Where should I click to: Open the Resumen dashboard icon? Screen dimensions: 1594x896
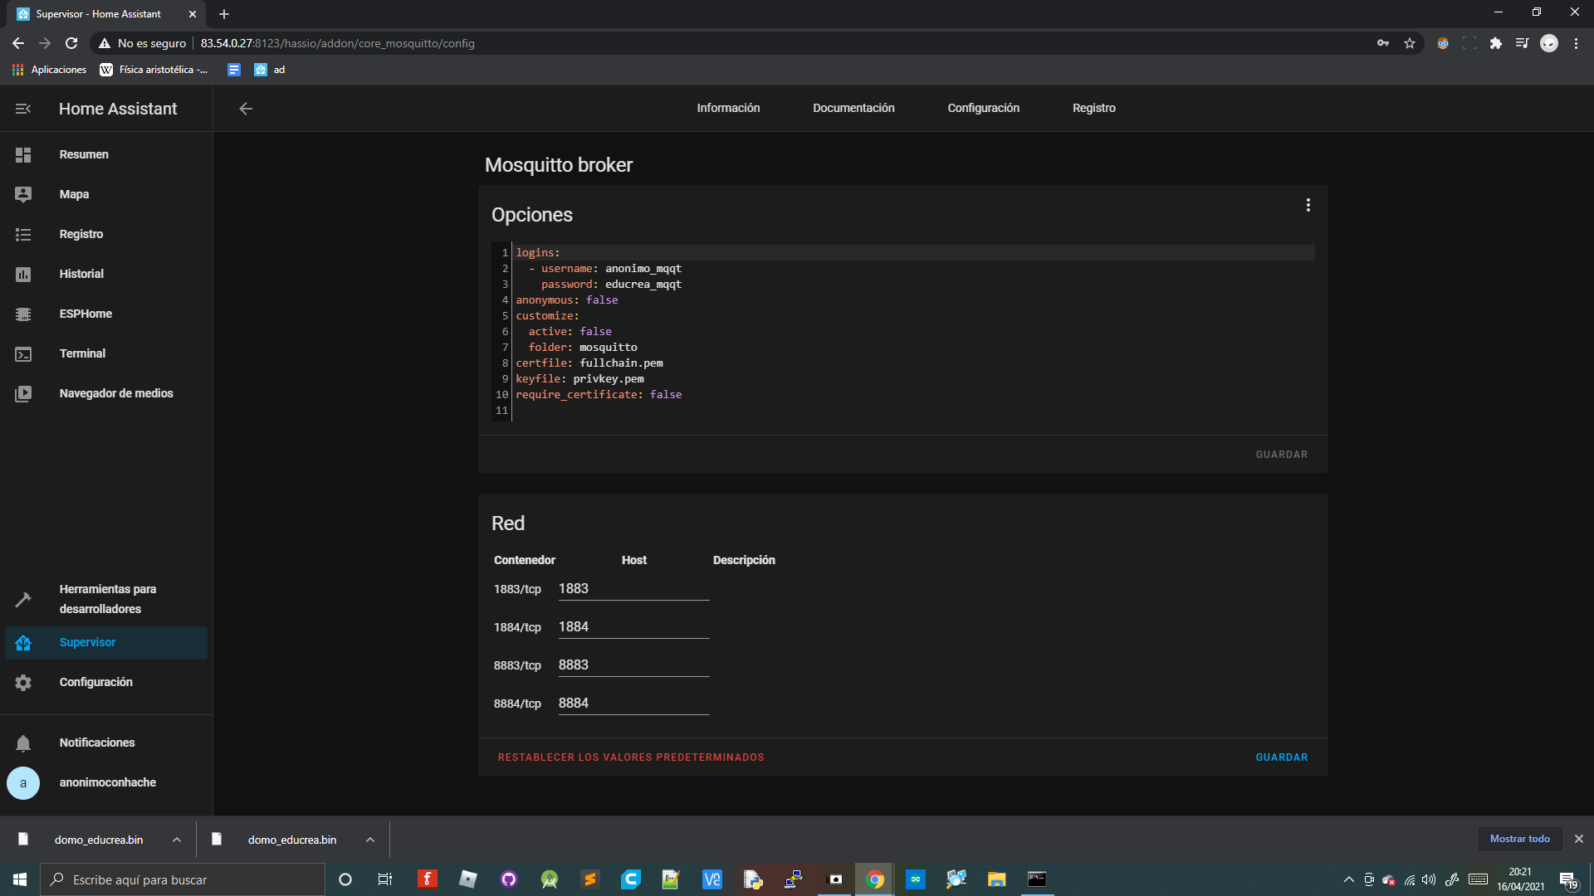23,155
